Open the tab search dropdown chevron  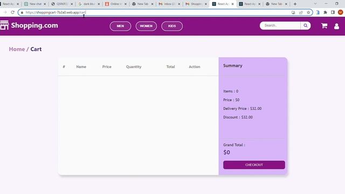point(315,4)
